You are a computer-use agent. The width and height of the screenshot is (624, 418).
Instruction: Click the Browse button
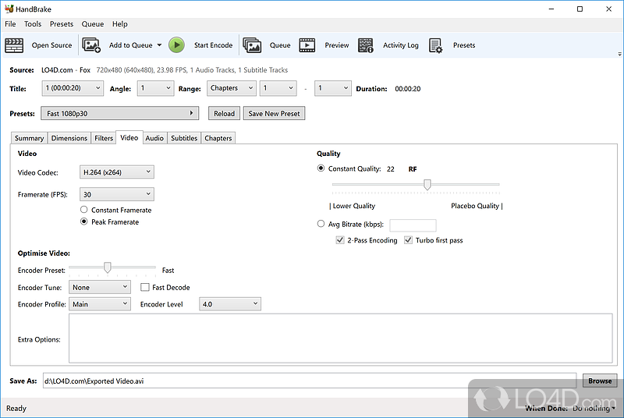click(600, 381)
